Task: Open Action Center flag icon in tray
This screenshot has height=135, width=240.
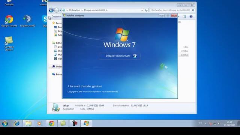Action: click(x=211, y=124)
